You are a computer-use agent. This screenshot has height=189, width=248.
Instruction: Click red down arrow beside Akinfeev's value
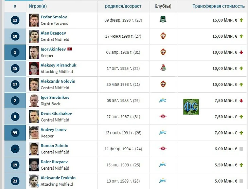click(x=241, y=52)
